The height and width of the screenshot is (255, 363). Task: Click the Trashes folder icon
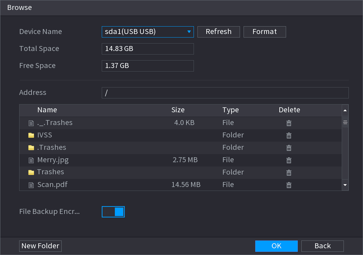(x=31, y=172)
